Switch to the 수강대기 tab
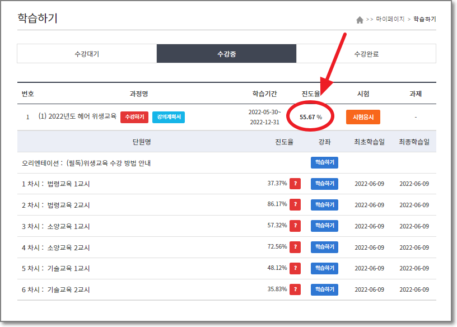The height and width of the screenshot is (327, 457). (87, 54)
